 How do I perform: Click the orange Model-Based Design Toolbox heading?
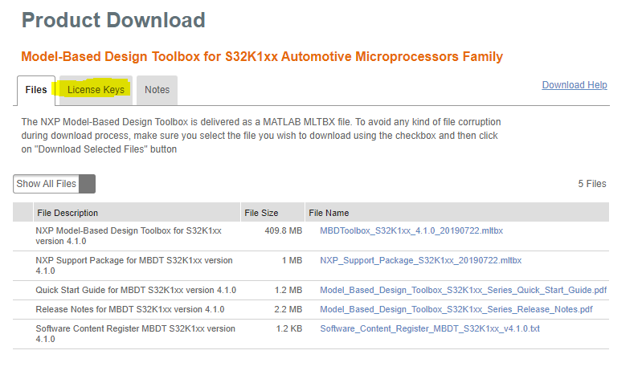[262, 56]
